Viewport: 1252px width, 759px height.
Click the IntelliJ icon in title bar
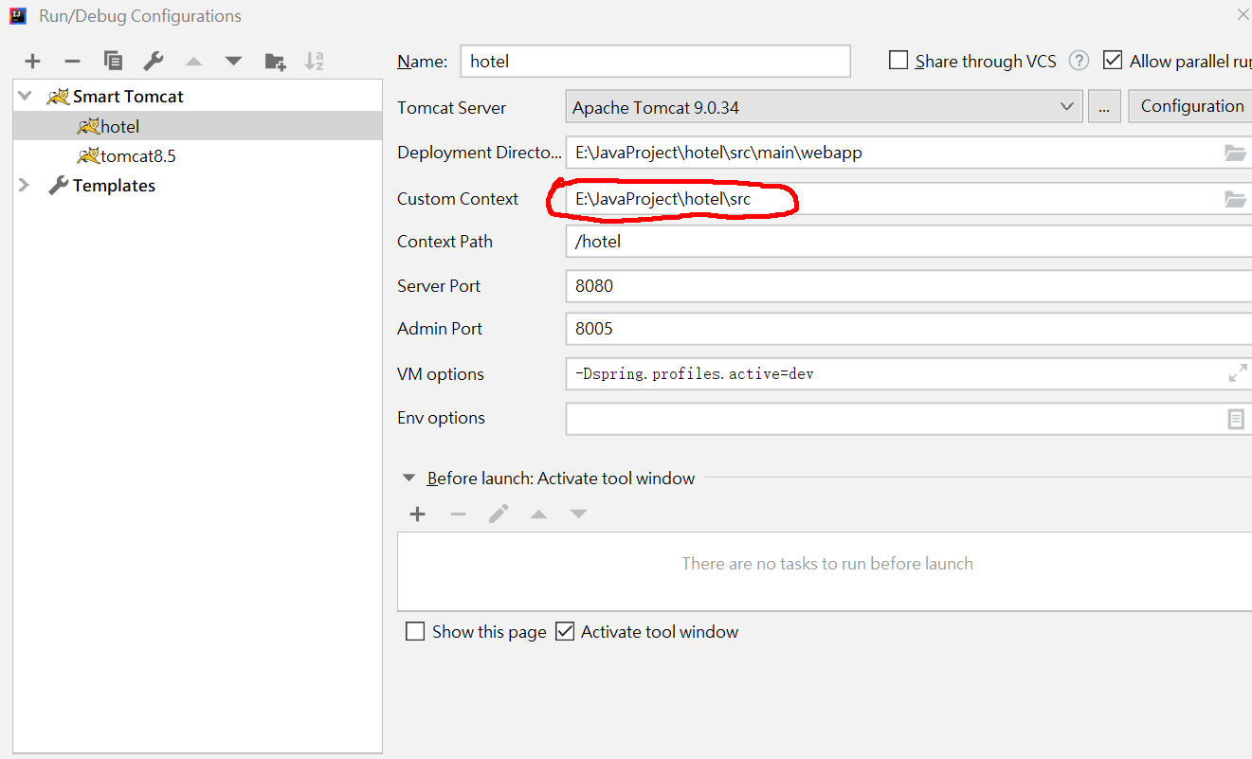point(18,15)
